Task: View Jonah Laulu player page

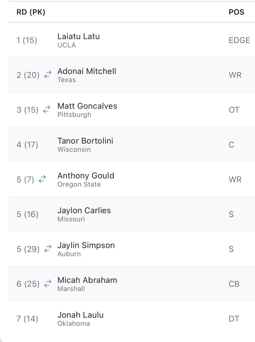Action: (x=80, y=315)
